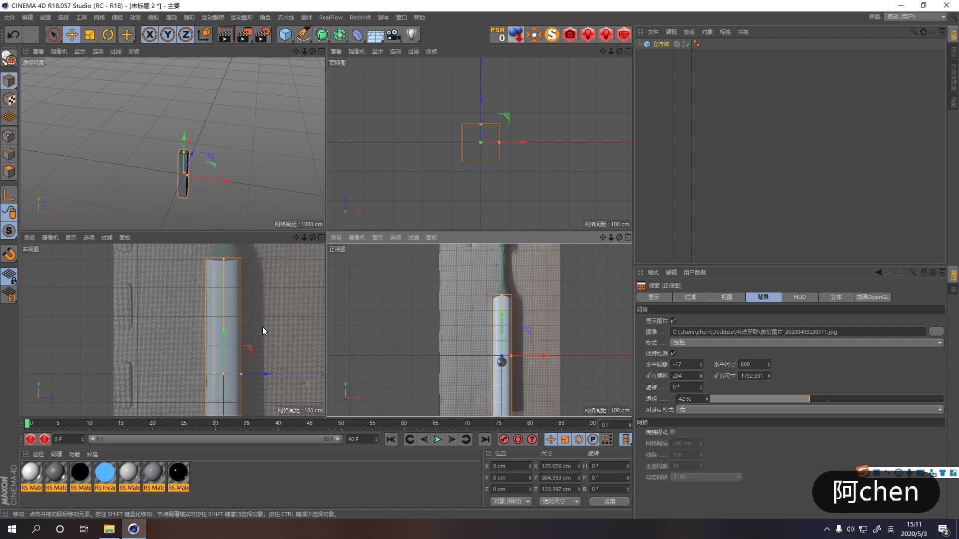Open the Light object icon
This screenshot has height=539, width=959.
click(x=412, y=34)
